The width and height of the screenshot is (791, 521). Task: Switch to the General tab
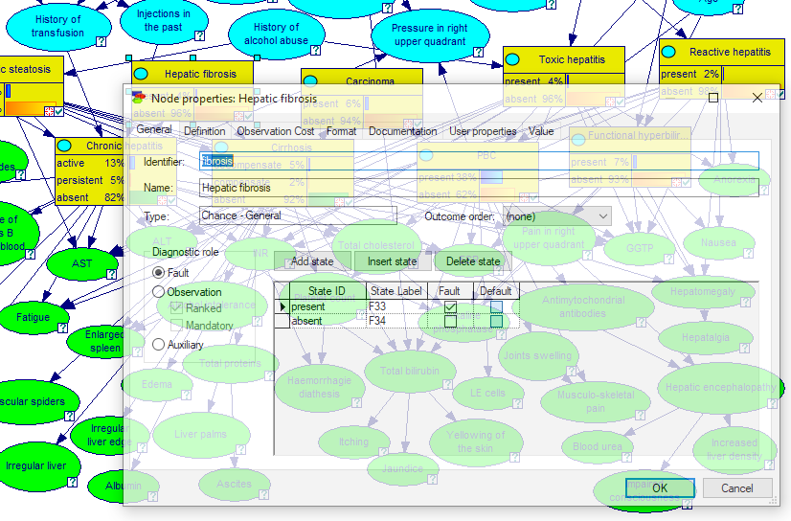pos(154,129)
